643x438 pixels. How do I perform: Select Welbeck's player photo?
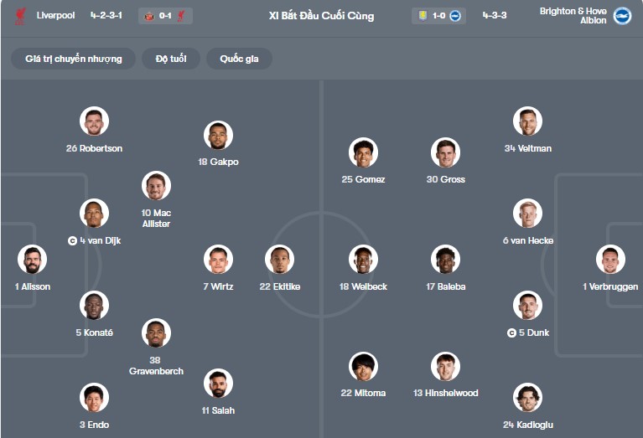pyautogui.click(x=364, y=260)
